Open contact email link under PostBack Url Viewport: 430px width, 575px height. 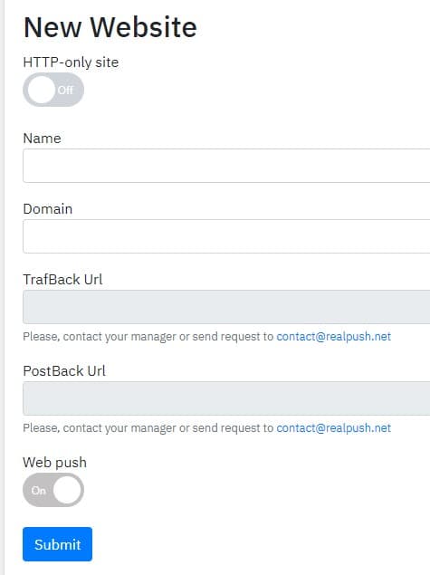[333, 428]
